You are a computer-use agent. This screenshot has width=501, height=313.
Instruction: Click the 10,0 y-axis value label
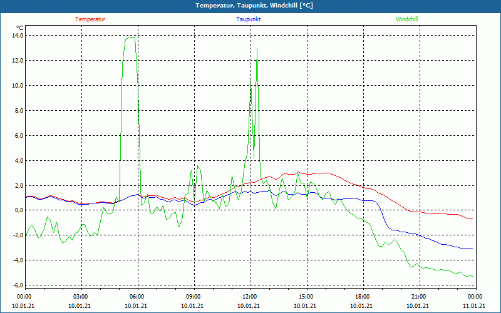tap(18, 86)
